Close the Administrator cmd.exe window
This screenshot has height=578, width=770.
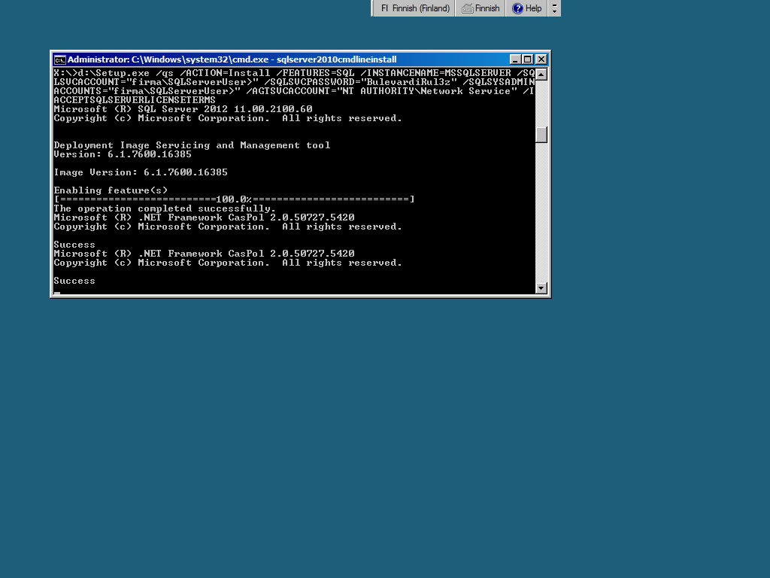click(541, 59)
